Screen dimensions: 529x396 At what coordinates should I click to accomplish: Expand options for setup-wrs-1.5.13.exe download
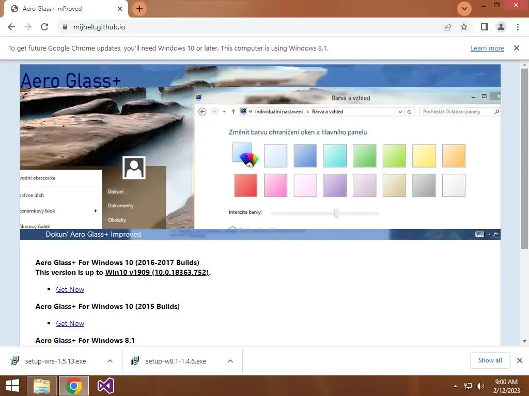[110, 361]
